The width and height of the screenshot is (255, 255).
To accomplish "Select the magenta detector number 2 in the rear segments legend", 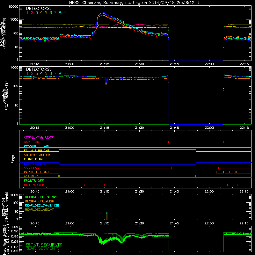I will click(x=32, y=74).
